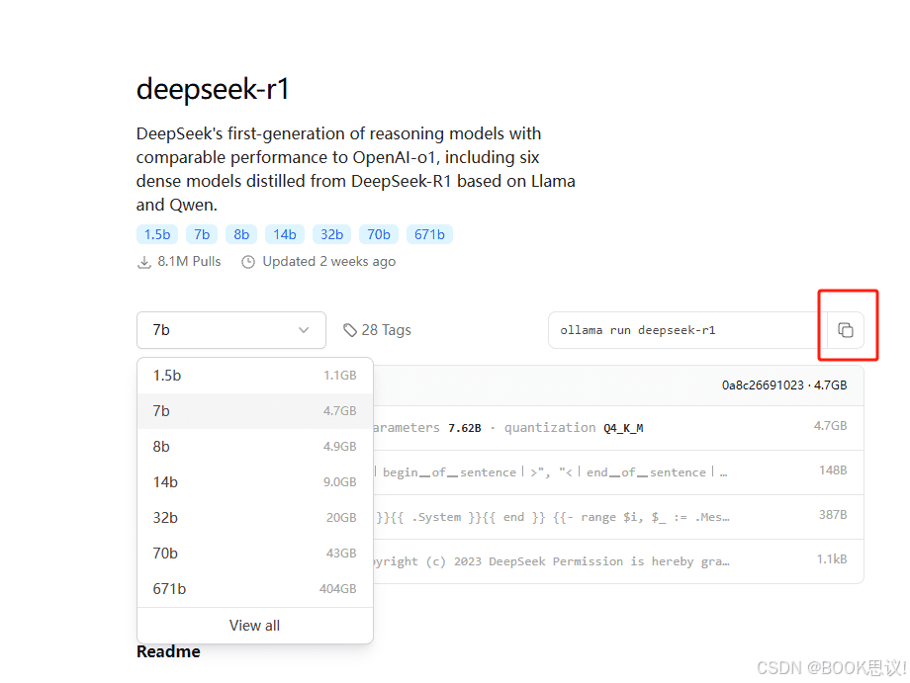Click the Q4_K_M quantization value
910x683 pixels.
coord(623,428)
